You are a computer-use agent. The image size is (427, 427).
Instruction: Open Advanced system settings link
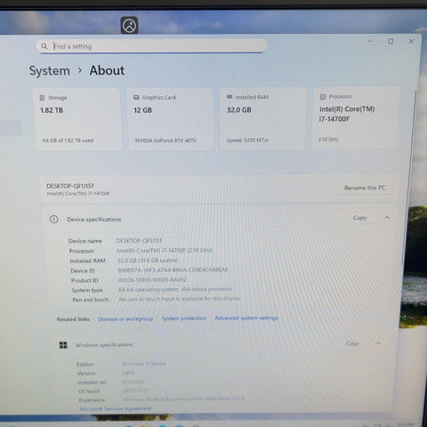coord(246,318)
